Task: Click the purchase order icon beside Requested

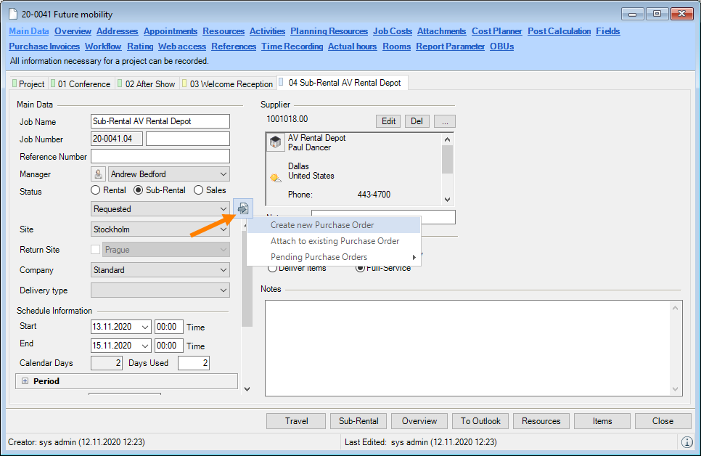Action: point(242,208)
